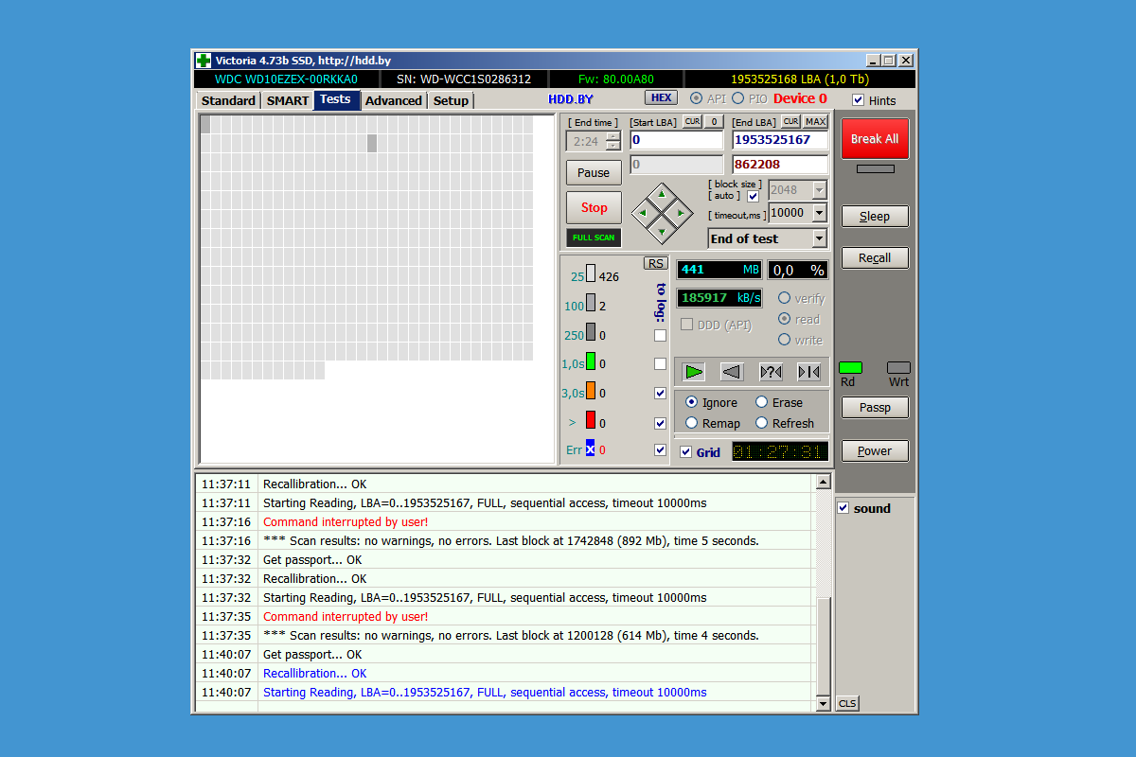This screenshot has width=1136, height=757.
Task: Enable logging for 1,0s green blocks
Action: point(660,364)
